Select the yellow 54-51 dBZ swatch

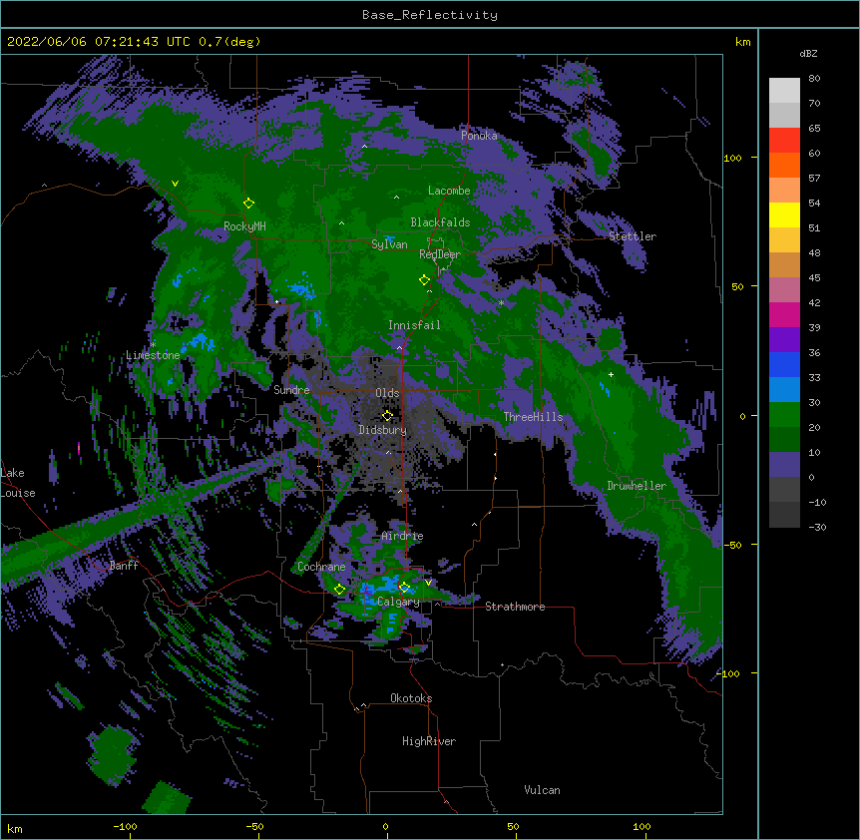[784, 214]
